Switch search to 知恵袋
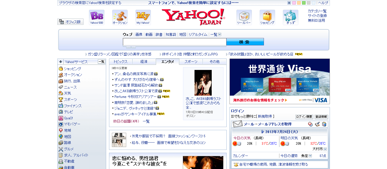 tap(171, 35)
